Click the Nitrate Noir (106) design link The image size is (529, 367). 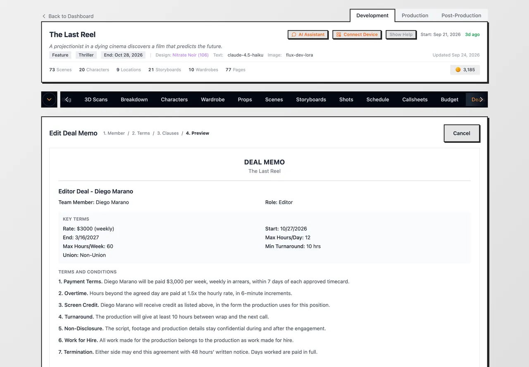(x=191, y=55)
